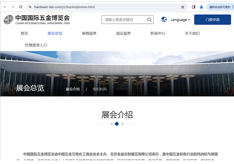Open the 新闻中心 menu item

point(158,33)
